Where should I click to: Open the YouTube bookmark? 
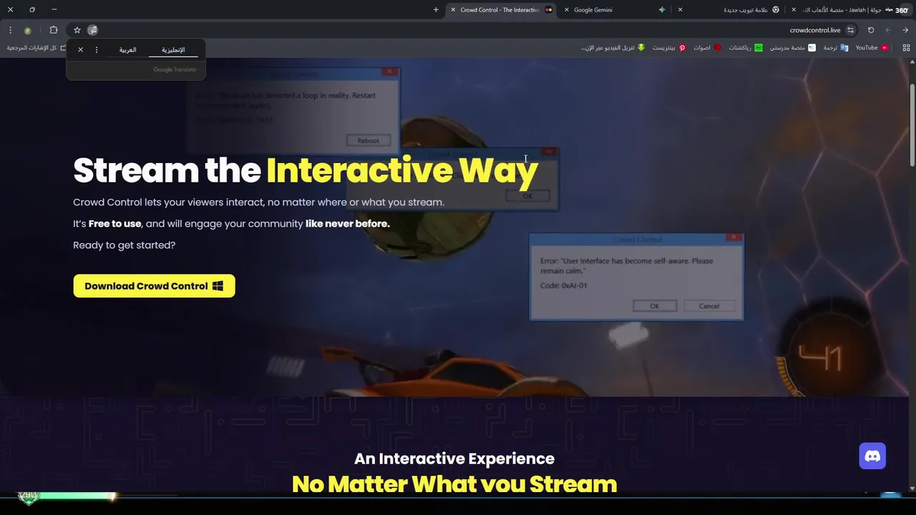coord(872,48)
